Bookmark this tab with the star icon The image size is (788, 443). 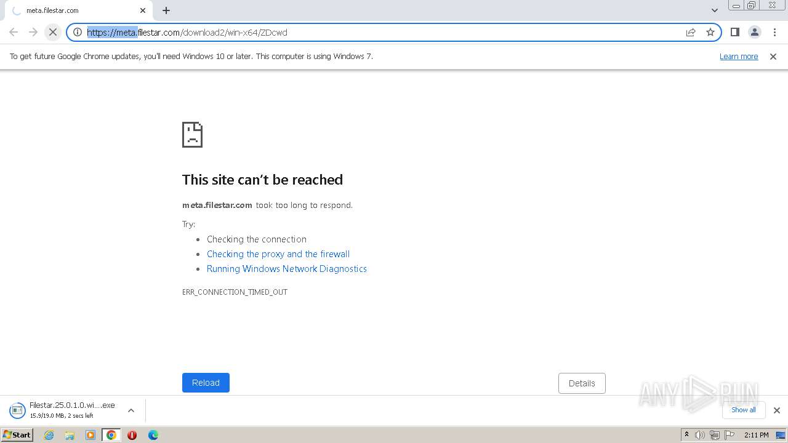tap(710, 32)
